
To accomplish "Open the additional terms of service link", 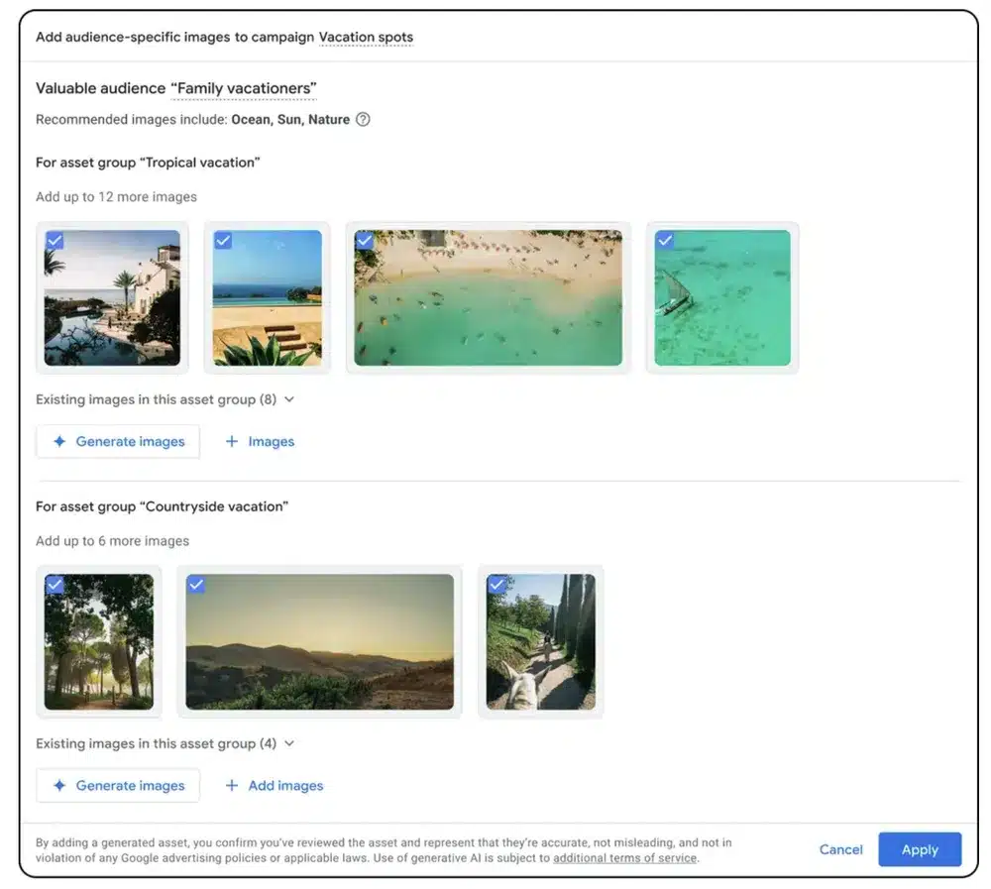I will 624,858.
